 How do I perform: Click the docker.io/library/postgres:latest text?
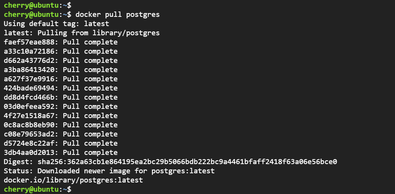tap(73, 180)
